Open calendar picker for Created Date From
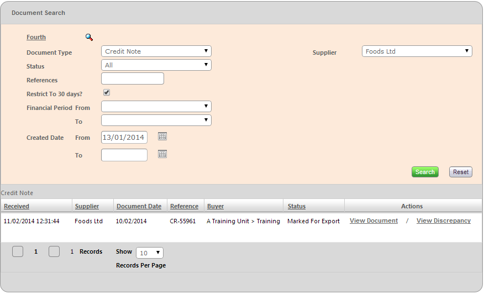 (x=162, y=136)
